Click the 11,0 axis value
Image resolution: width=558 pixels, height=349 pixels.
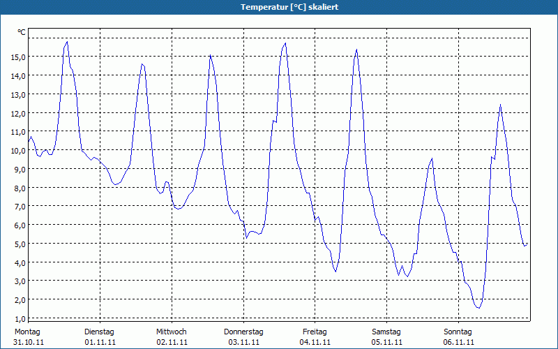pyautogui.click(x=18, y=132)
